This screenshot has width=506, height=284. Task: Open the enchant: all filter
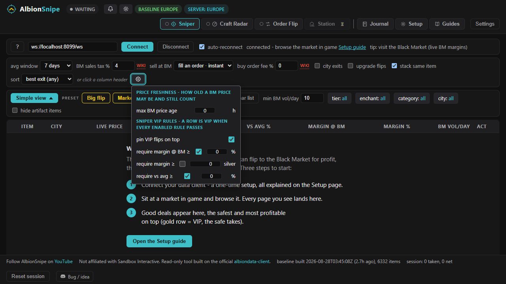pos(372,98)
